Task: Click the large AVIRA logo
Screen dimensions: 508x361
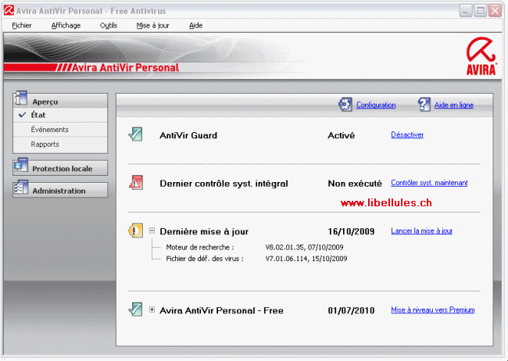Action: click(481, 56)
